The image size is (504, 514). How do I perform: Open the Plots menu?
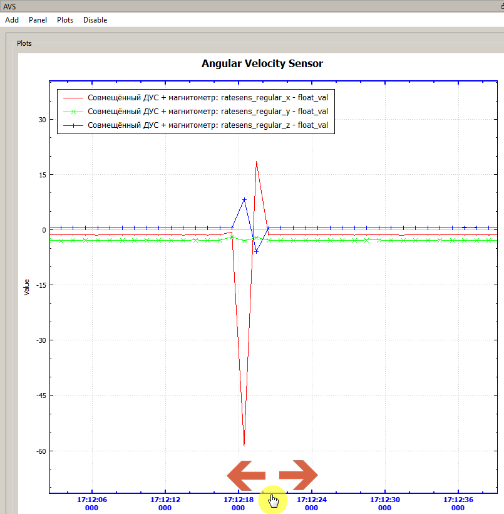[65, 20]
